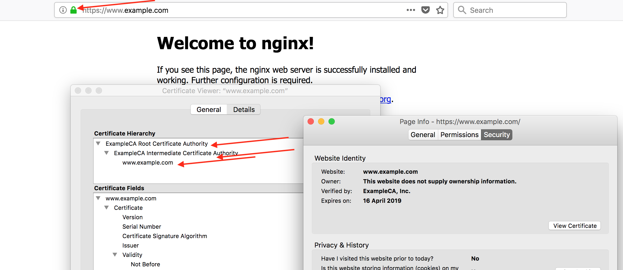Screen dimensions: 623x270
Task: Click 'Certificate Fields' label
Action: point(119,188)
